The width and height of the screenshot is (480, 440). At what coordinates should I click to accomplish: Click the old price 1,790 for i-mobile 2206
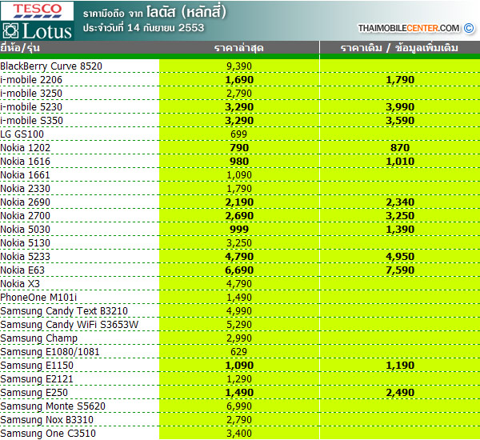click(400, 80)
